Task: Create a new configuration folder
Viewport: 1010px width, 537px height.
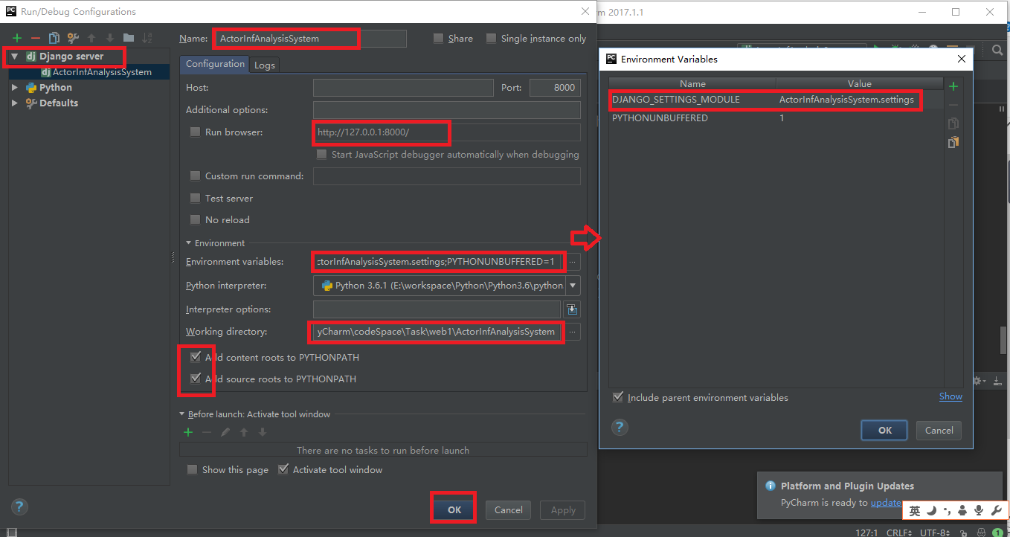Action: pyautogui.click(x=129, y=38)
